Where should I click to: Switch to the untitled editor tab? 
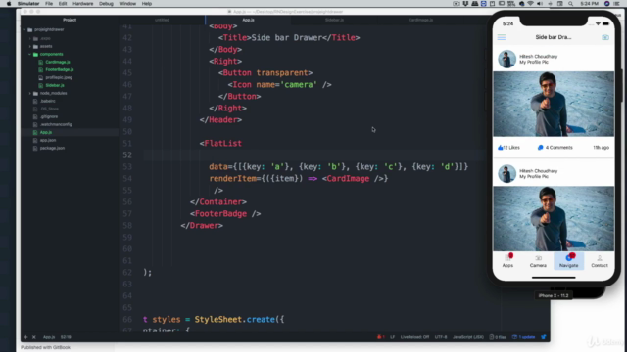coord(162,20)
